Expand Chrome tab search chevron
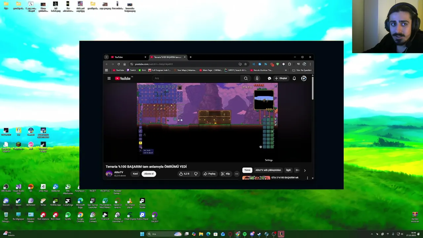The height and width of the screenshot is (238, 423). click(x=106, y=57)
